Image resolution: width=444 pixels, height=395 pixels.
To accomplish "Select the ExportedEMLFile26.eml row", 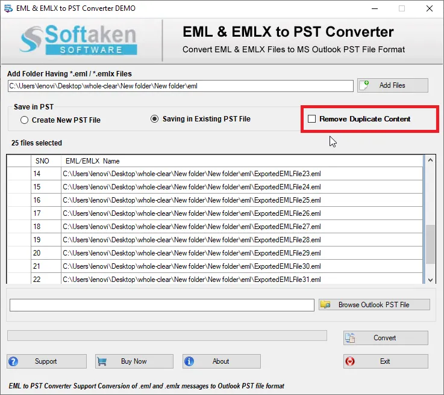I will pyautogui.click(x=214, y=213).
